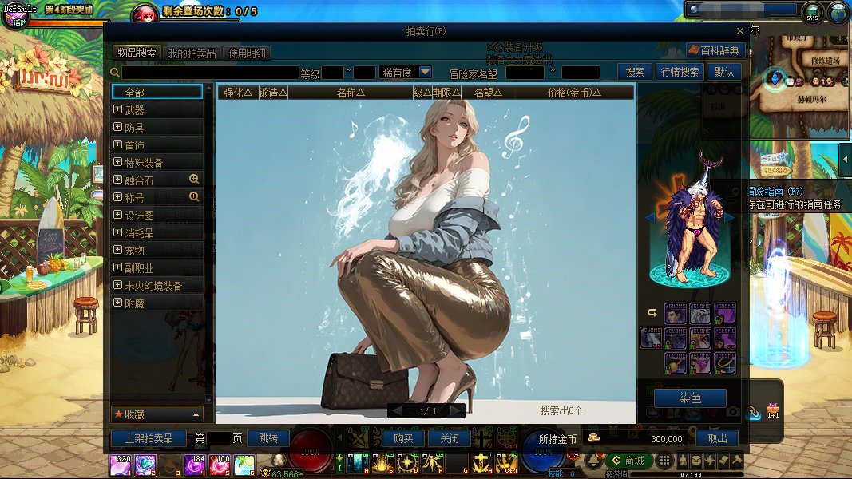
Task: Expand the 特殊装备 category
Action: (x=117, y=162)
